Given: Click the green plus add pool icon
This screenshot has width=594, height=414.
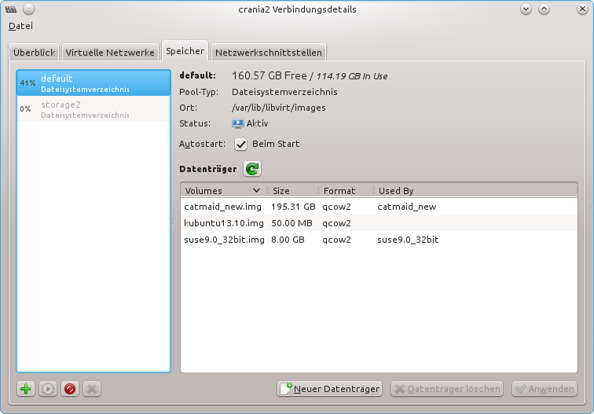Looking at the screenshot, I should click(26, 389).
